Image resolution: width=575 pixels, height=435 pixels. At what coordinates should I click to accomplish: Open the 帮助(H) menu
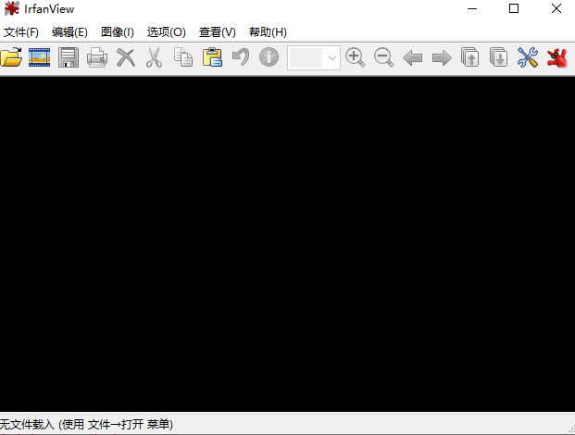pyautogui.click(x=268, y=32)
